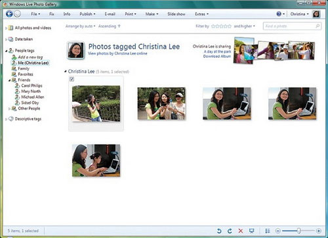Image resolution: width=328 pixels, height=238 pixels.
Task: Rotate photo clockwise
Action: pos(230,231)
